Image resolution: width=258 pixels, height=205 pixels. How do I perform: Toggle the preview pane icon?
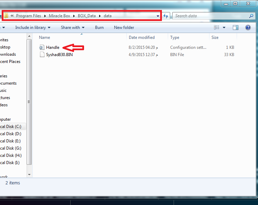(x=236, y=28)
